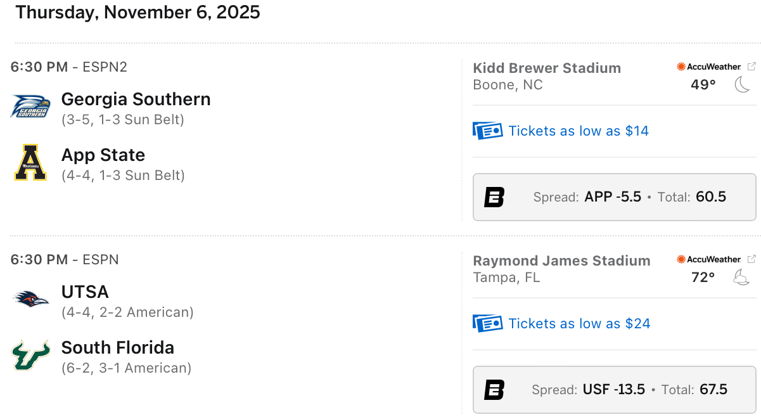
Task: Select the South Florida team name
Action: [x=118, y=348]
